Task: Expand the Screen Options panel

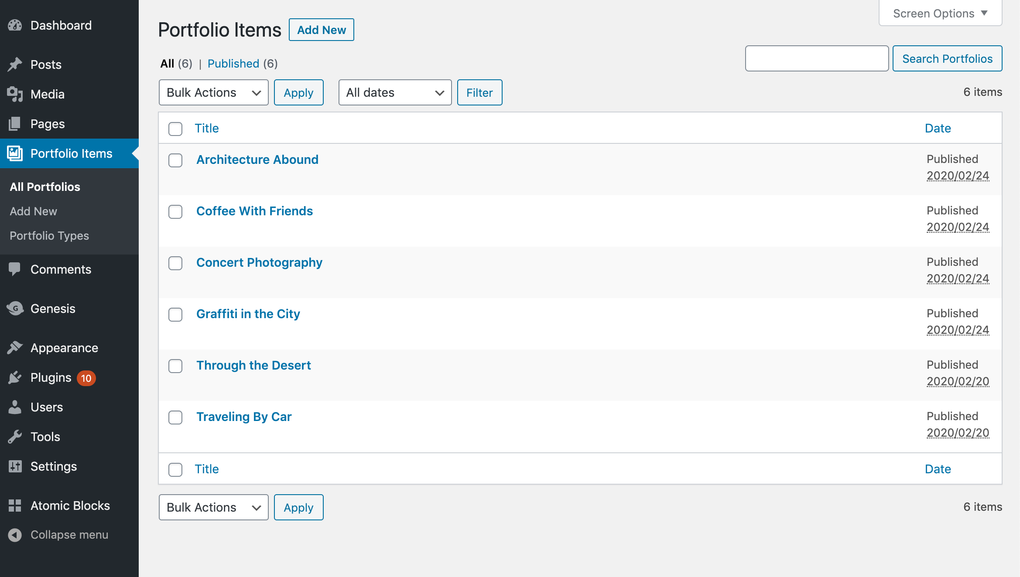Action: point(940,14)
